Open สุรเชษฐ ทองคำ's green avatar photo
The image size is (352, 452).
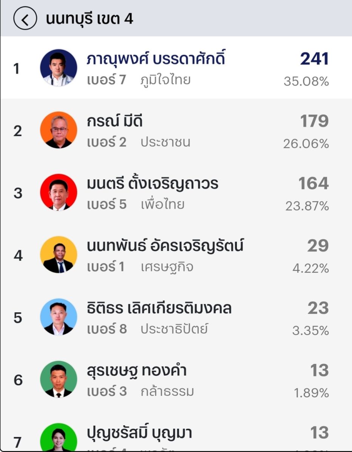[x=58, y=379]
